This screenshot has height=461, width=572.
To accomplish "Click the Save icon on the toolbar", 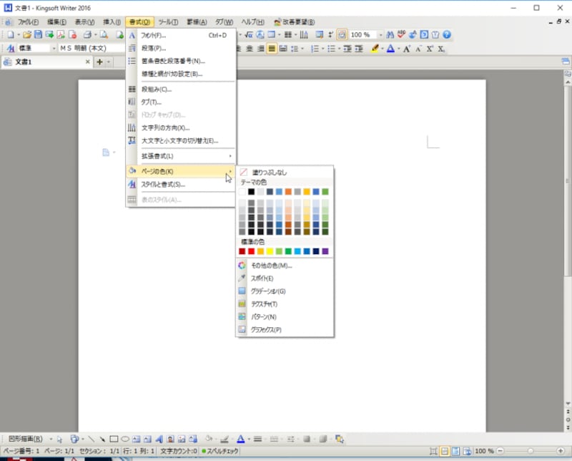I will click(x=38, y=34).
